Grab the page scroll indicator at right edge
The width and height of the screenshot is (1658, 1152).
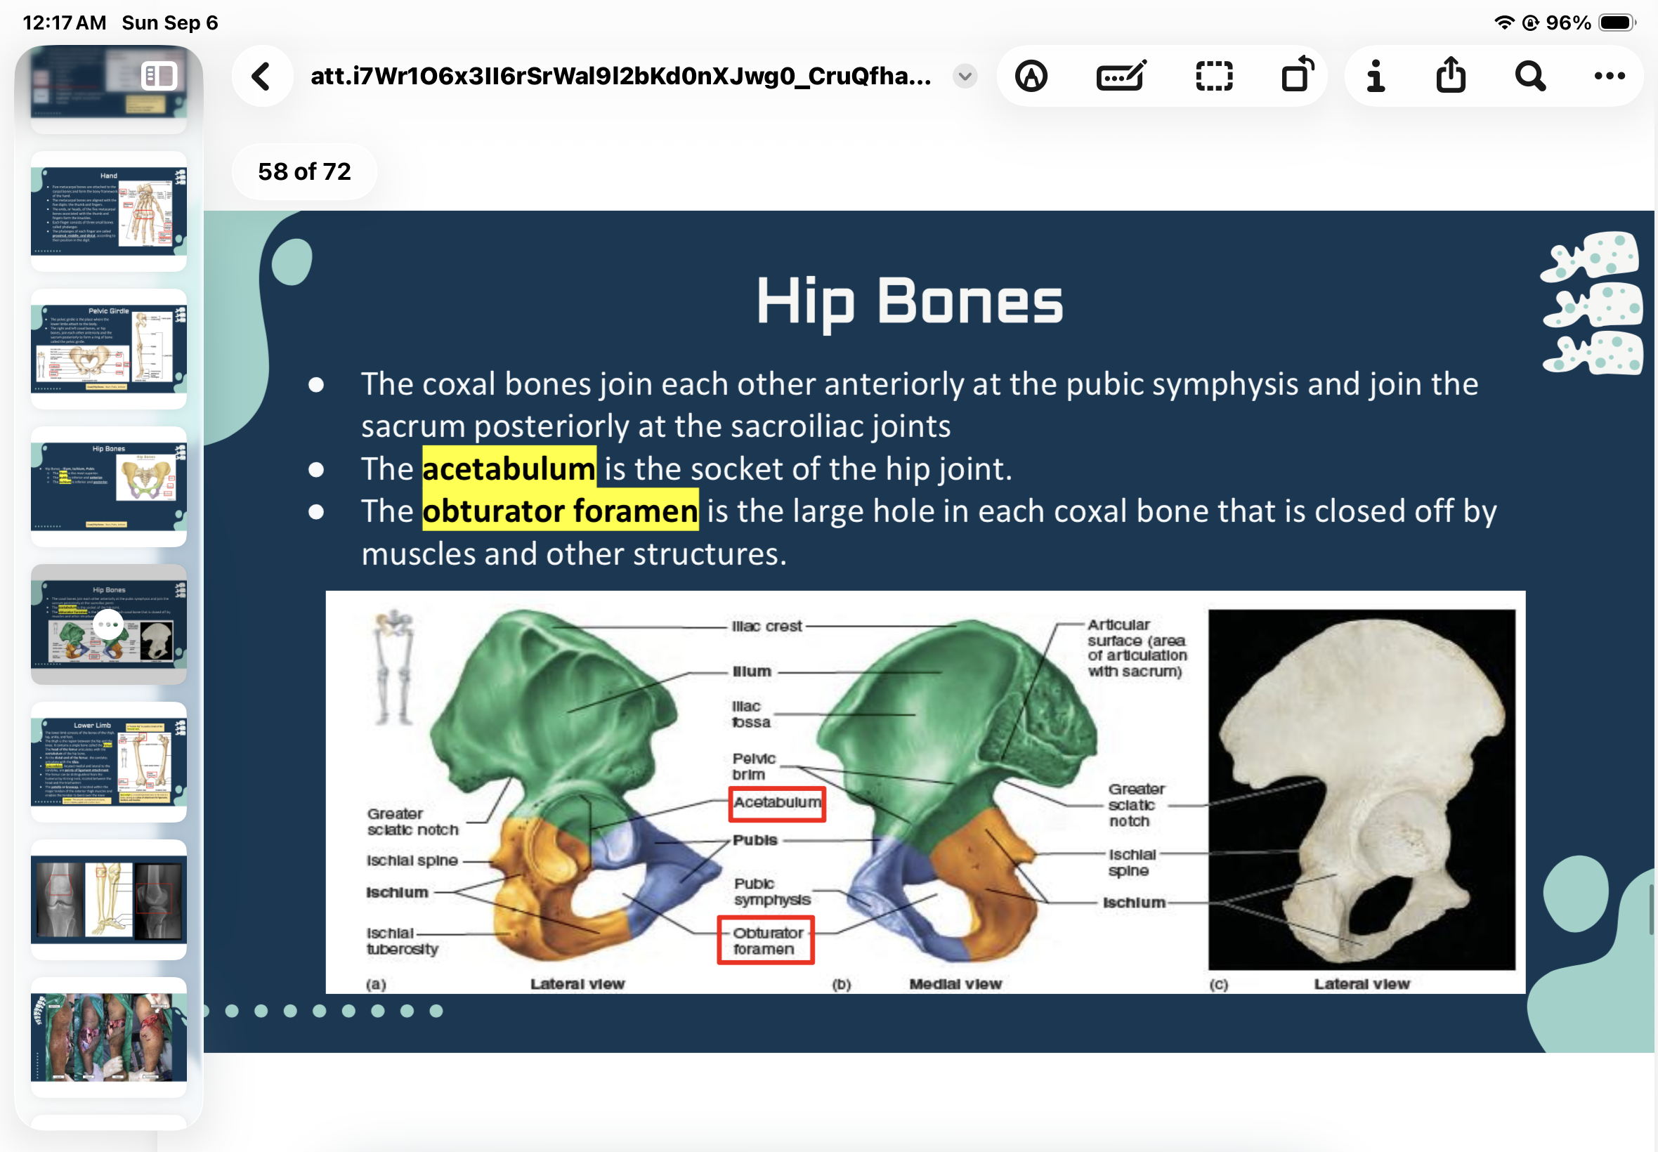tap(1652, 909)
